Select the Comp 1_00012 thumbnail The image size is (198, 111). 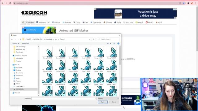click(47, 79)
